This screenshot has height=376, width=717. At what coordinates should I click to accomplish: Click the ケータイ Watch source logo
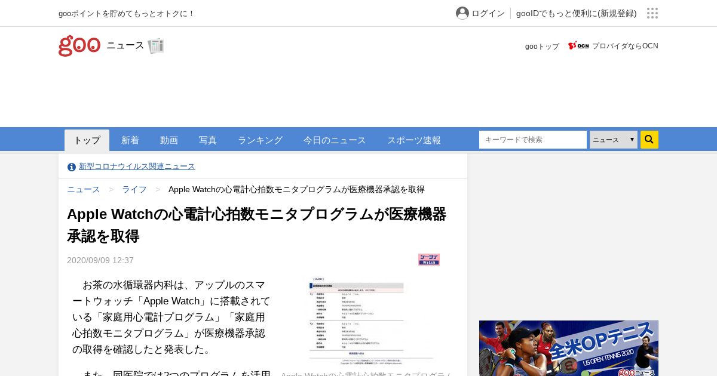(x=429, y=260)
